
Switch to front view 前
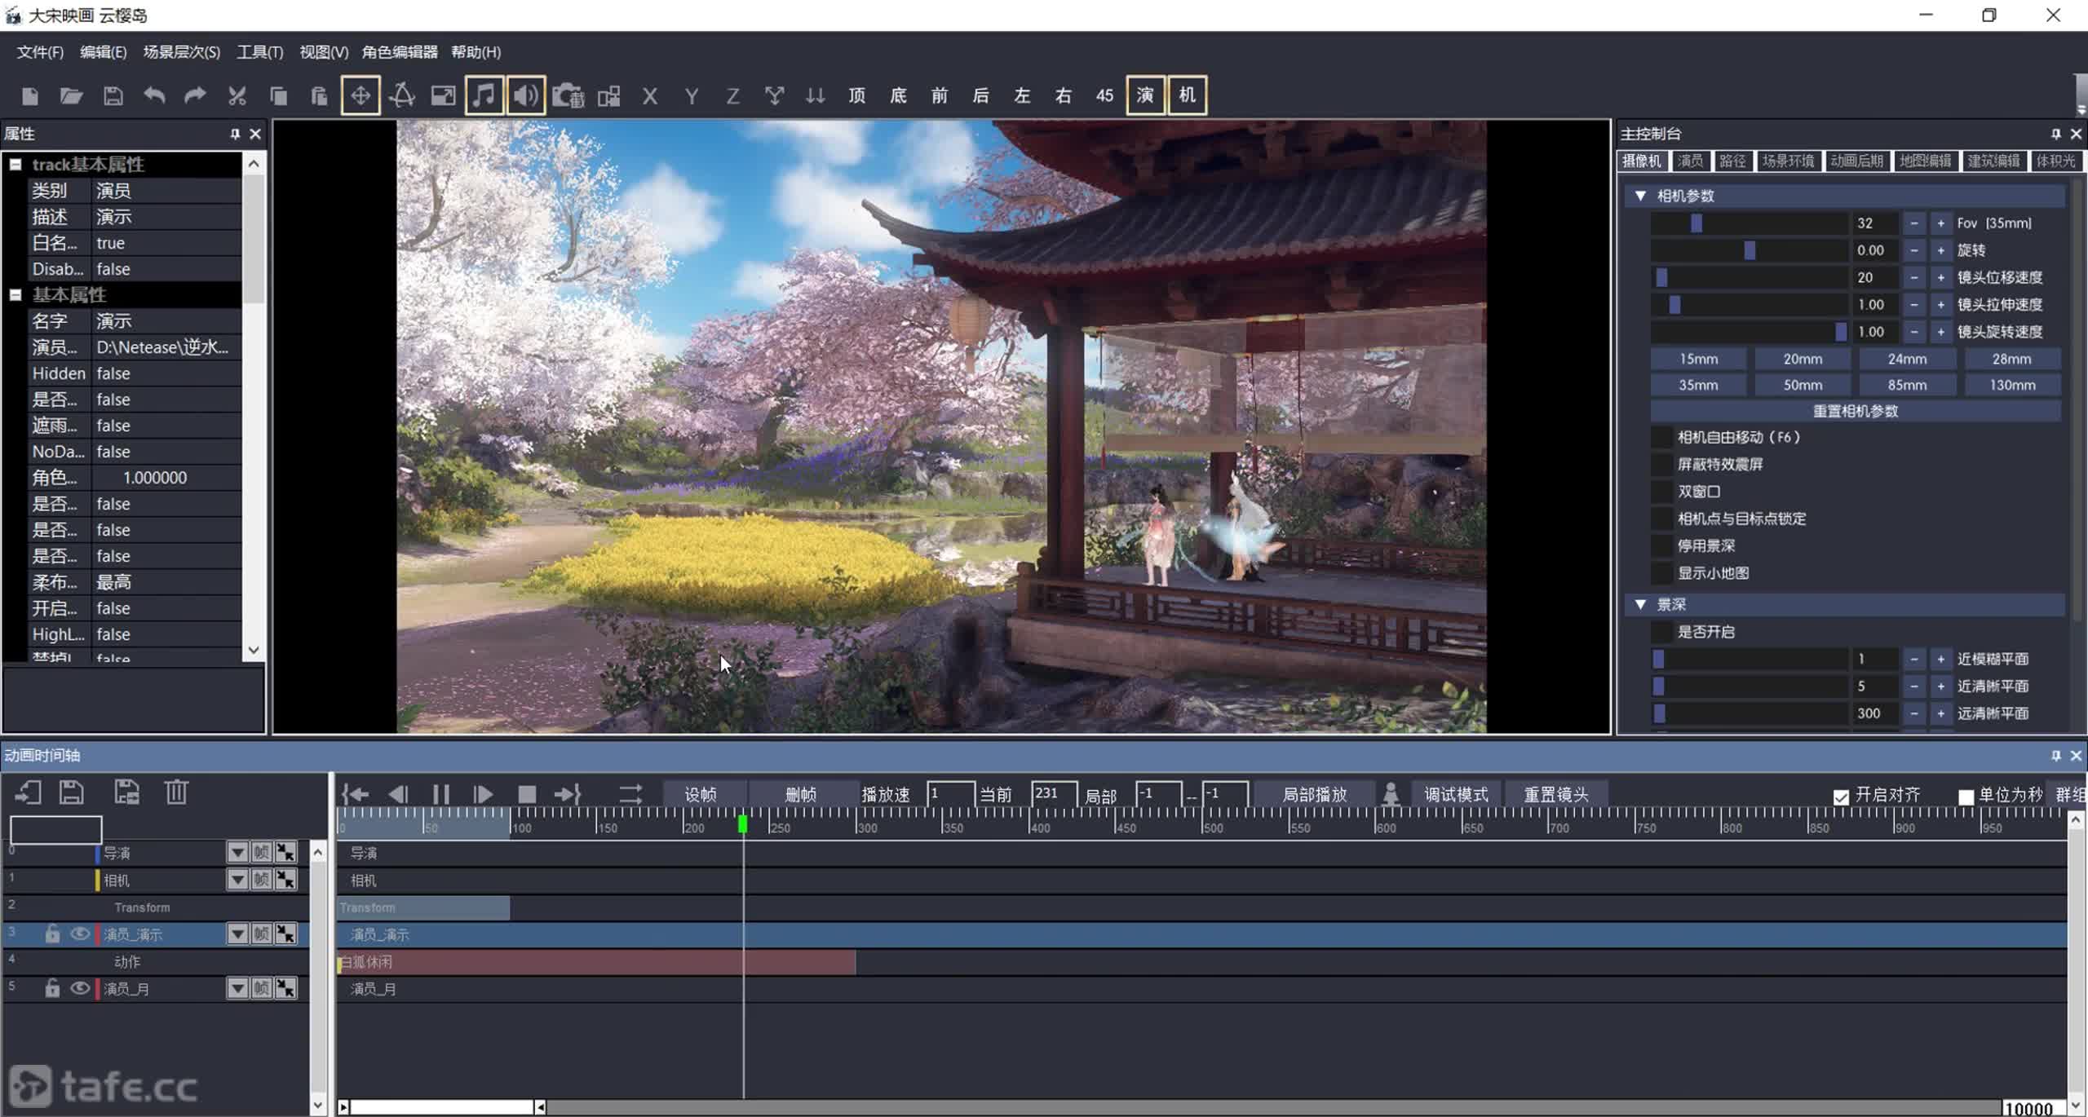940,95
